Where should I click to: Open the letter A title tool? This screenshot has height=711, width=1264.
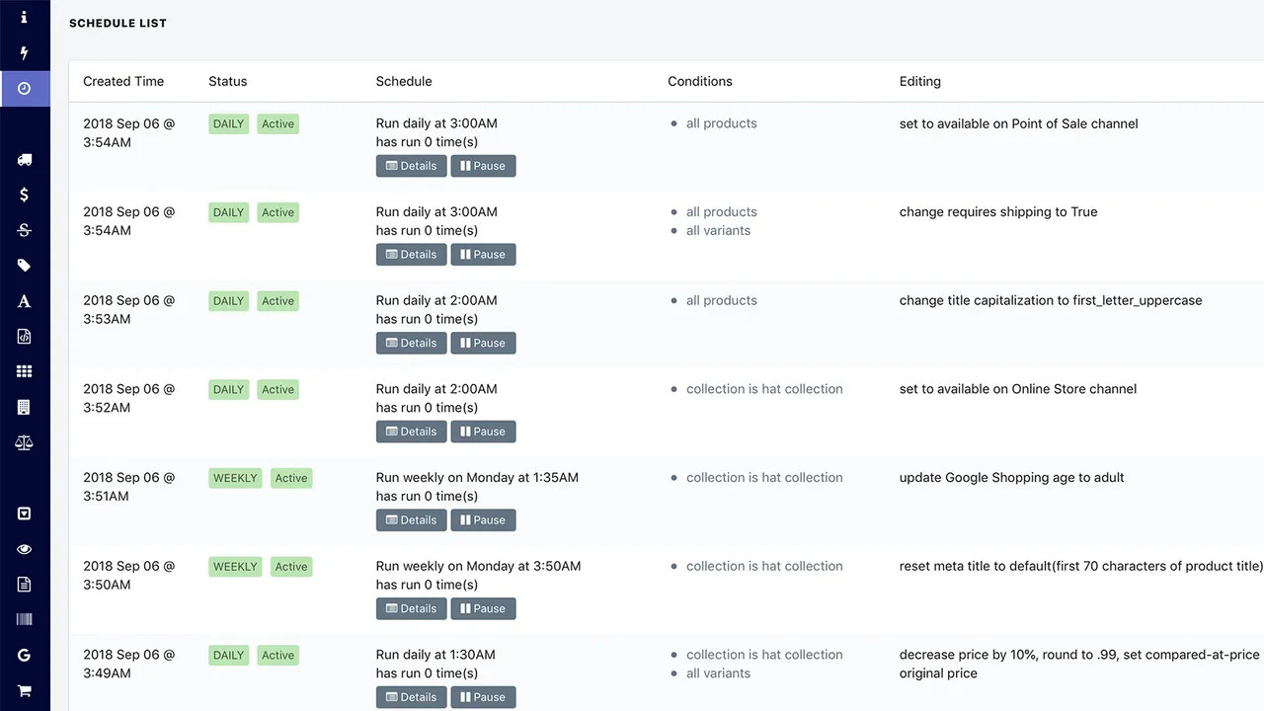(25, 301)
